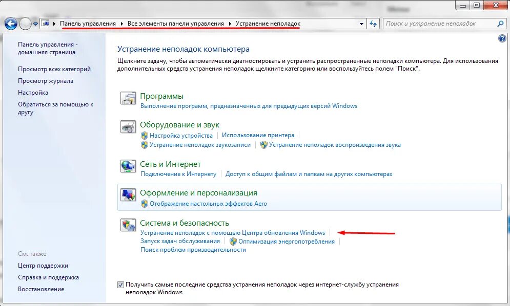Open the Сеть и Интернет heading
510x306 pixels.
pos(170,164)
